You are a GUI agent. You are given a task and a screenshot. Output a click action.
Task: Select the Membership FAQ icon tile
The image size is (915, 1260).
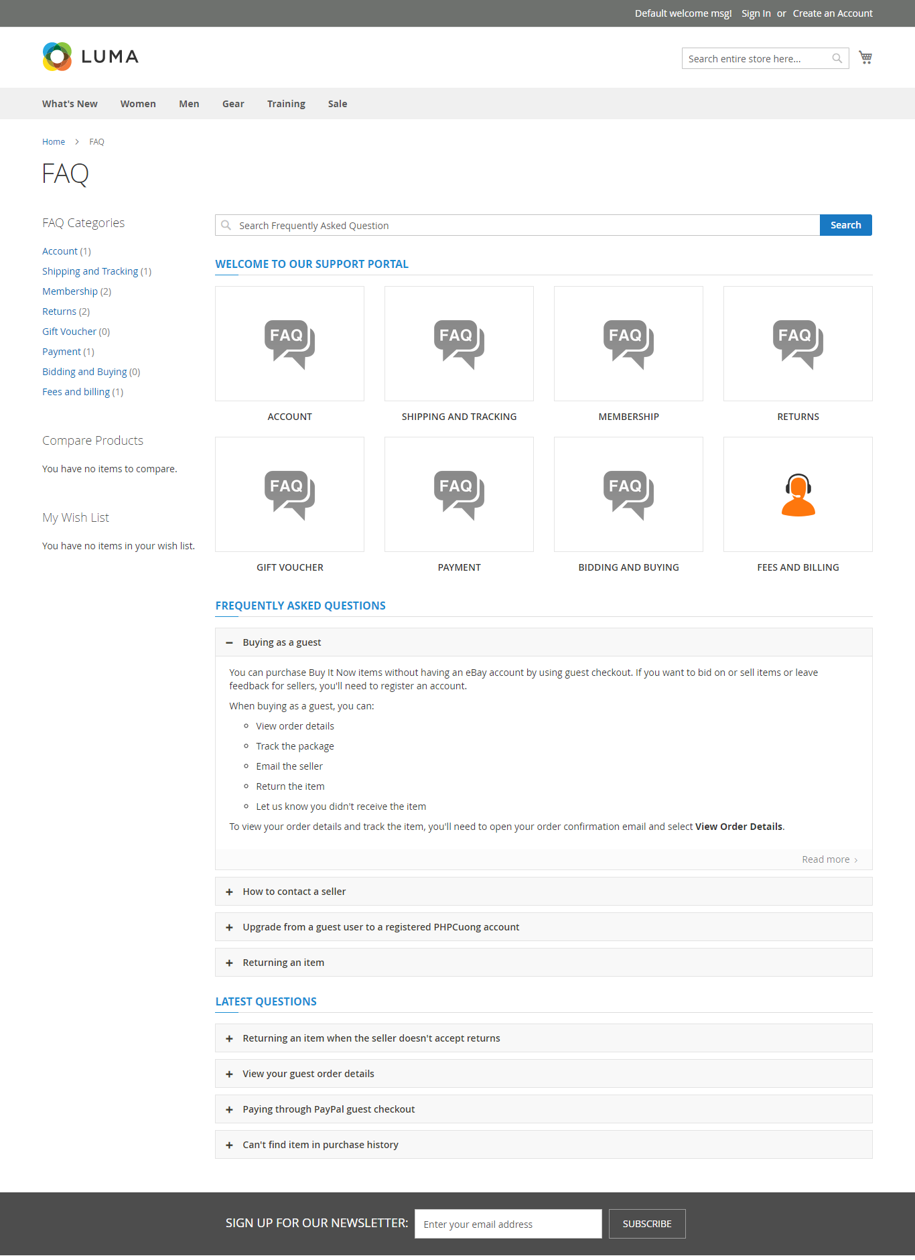coord(628,344)
